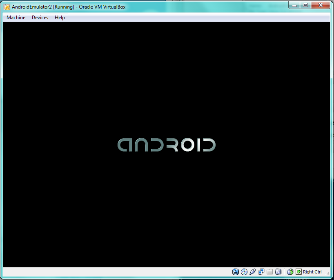
Task: Maximize the VirtualBox window
Action: coord(305,5)
